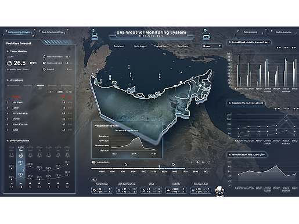Click the Sandstorm filter above the map
The width and height of the screenshot is (299, 224).
pos(183,46)
